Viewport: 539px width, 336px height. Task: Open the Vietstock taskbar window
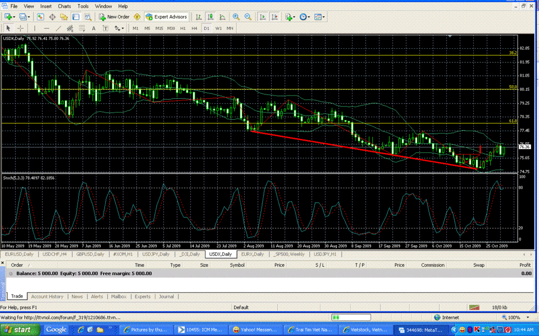pyautogui.click(x=365, y=330)
